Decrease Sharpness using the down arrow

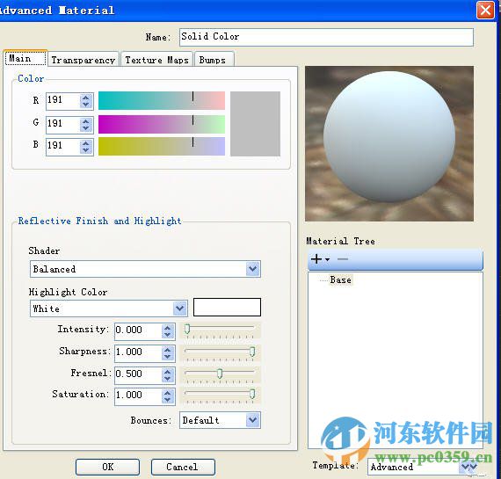click(167, 357)
